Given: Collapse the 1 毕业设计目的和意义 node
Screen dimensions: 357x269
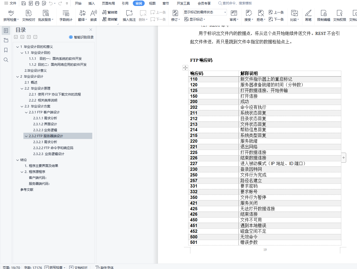Looking at the screenshot, I should pos(18,47).
